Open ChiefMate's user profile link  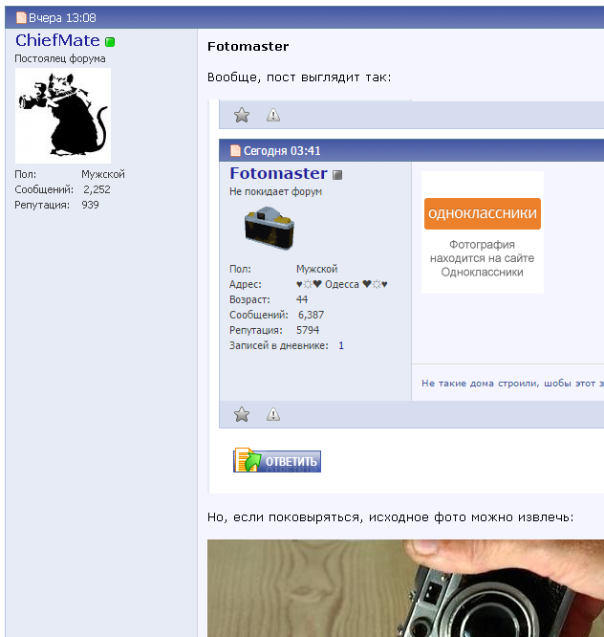(57, 40)
